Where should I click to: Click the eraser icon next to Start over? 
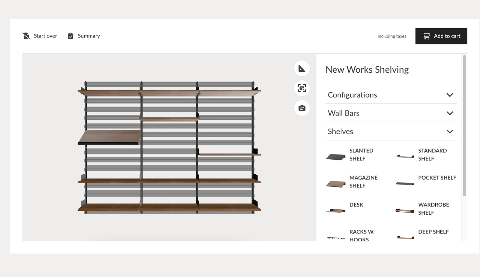(x=26, y=36)
